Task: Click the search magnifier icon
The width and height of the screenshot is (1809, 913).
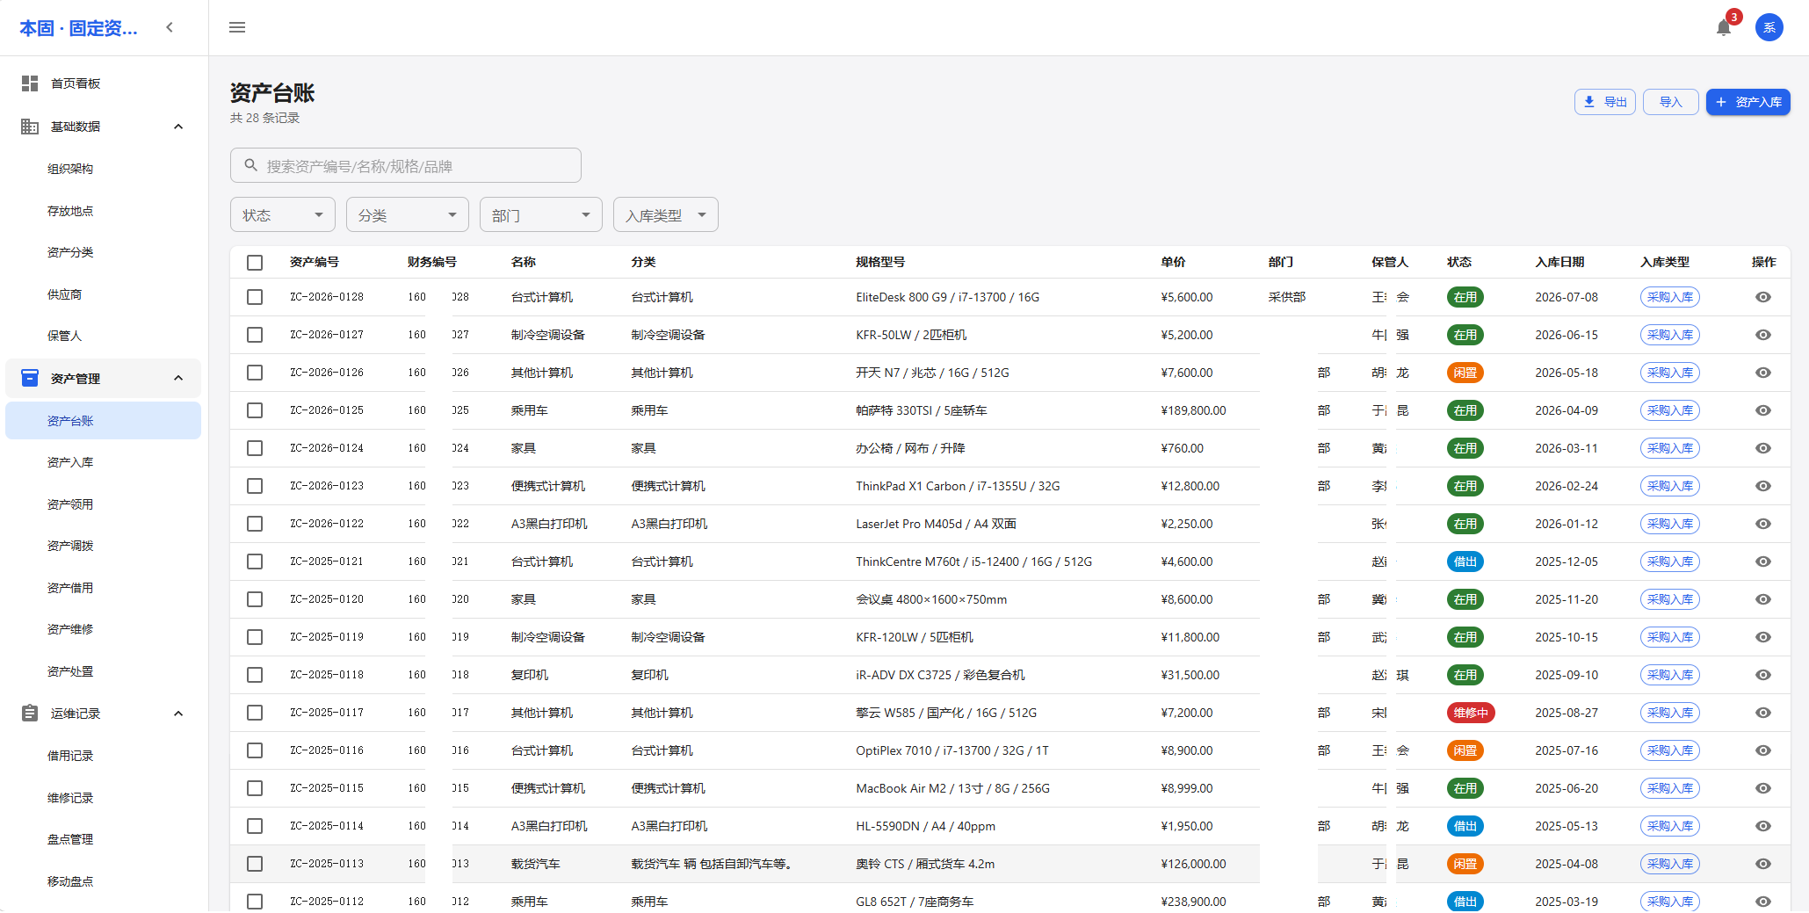Action: [250, 165]
